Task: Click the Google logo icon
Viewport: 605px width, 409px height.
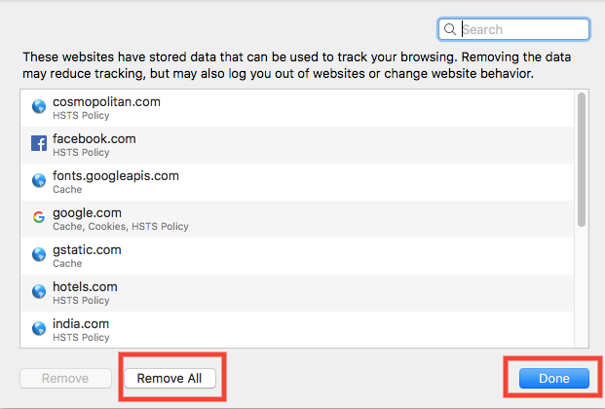Action: [39, 217]
